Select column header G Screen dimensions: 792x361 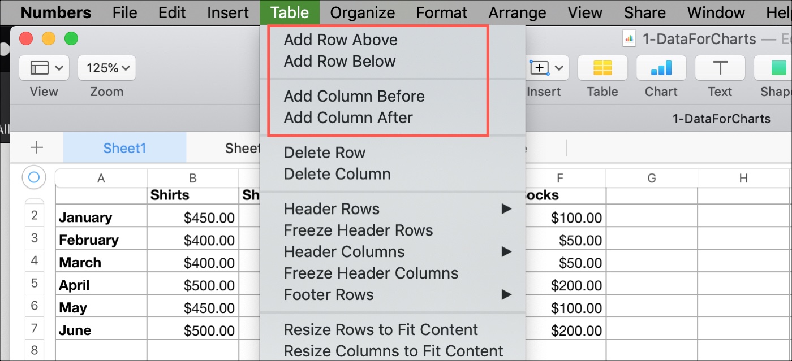652,177
